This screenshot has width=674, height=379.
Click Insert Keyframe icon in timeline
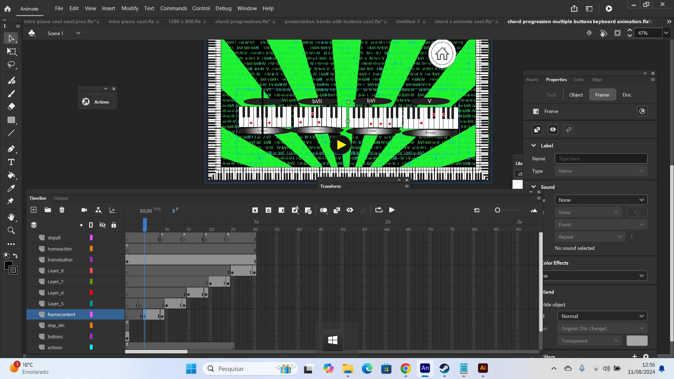[255, 210]
